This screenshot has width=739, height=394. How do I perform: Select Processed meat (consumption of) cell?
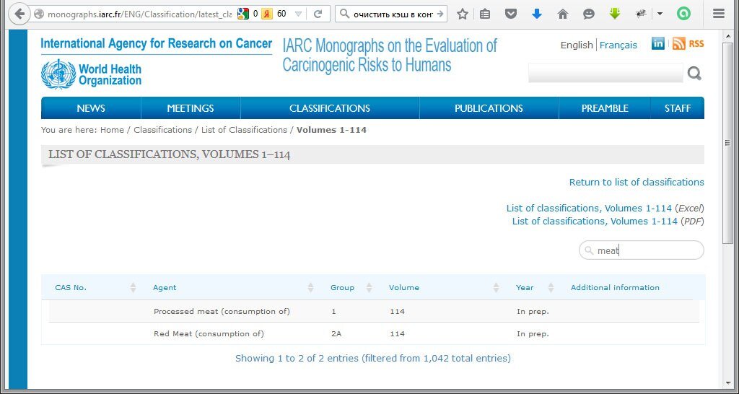[222, 312]
